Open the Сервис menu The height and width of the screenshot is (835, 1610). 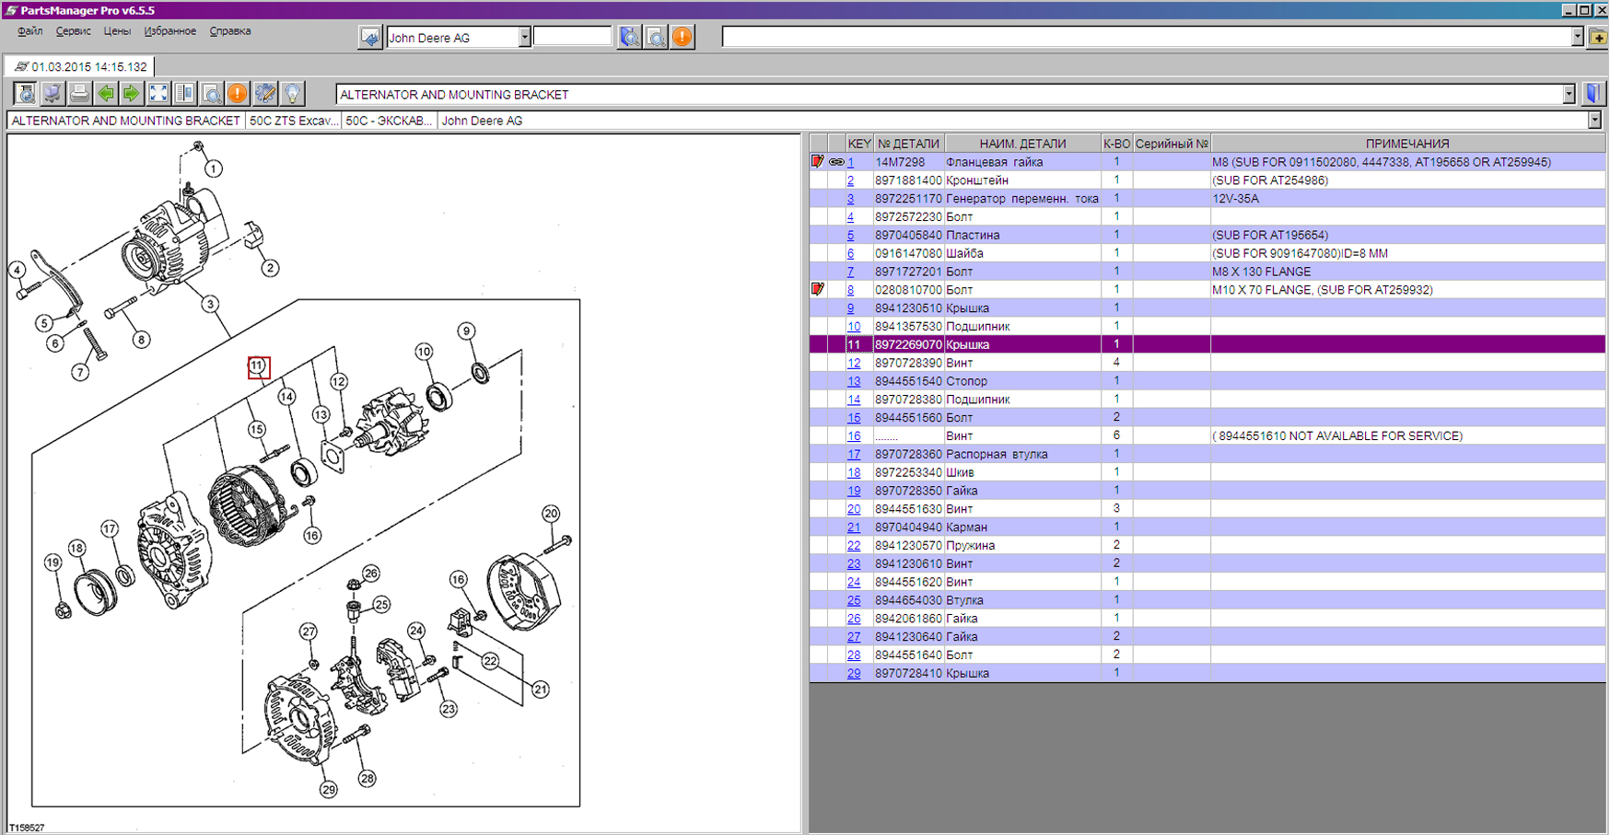pos(73,31)
